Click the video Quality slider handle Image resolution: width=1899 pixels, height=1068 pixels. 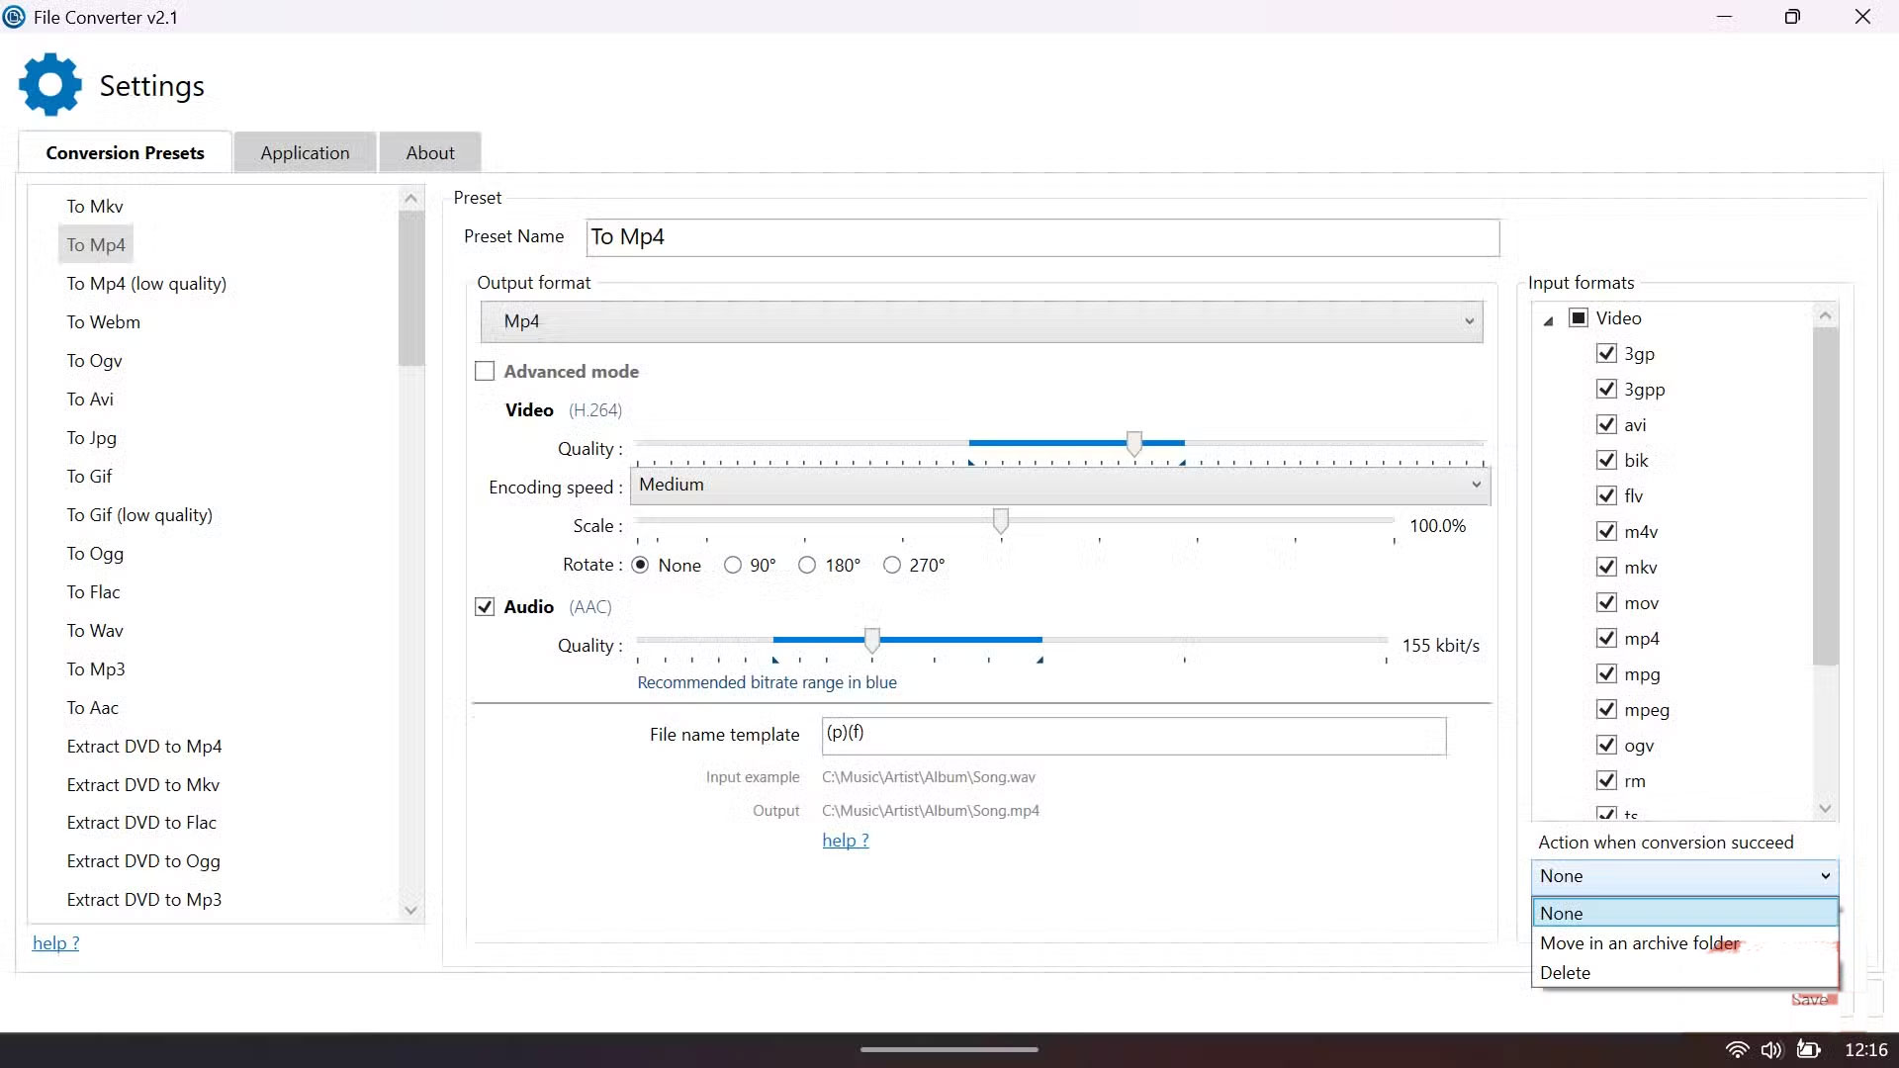click(1134, 443)
